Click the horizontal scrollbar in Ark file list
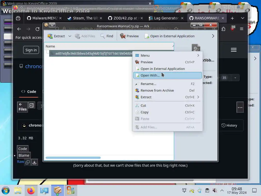Screen dimensions: 261x196 73,158
